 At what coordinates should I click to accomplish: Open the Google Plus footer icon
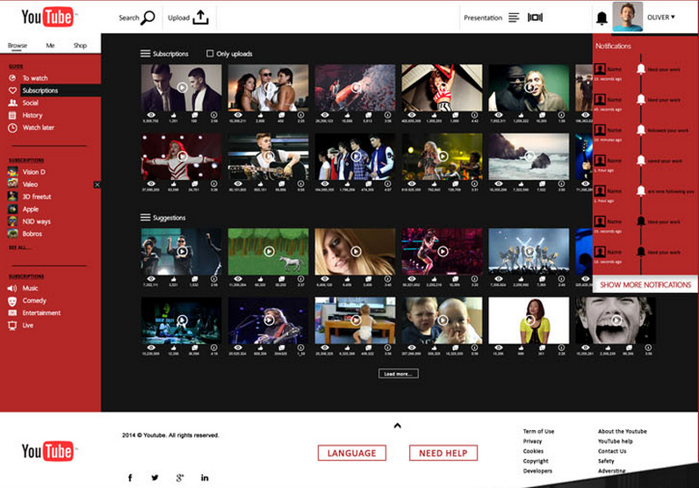pos(179,477)
